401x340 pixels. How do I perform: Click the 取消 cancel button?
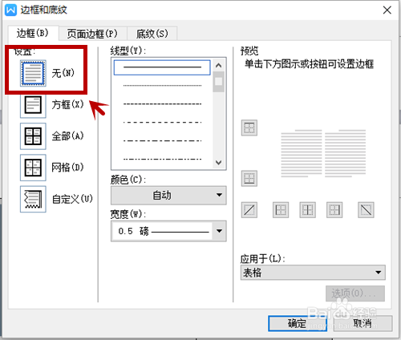click(x=363, y=323)
